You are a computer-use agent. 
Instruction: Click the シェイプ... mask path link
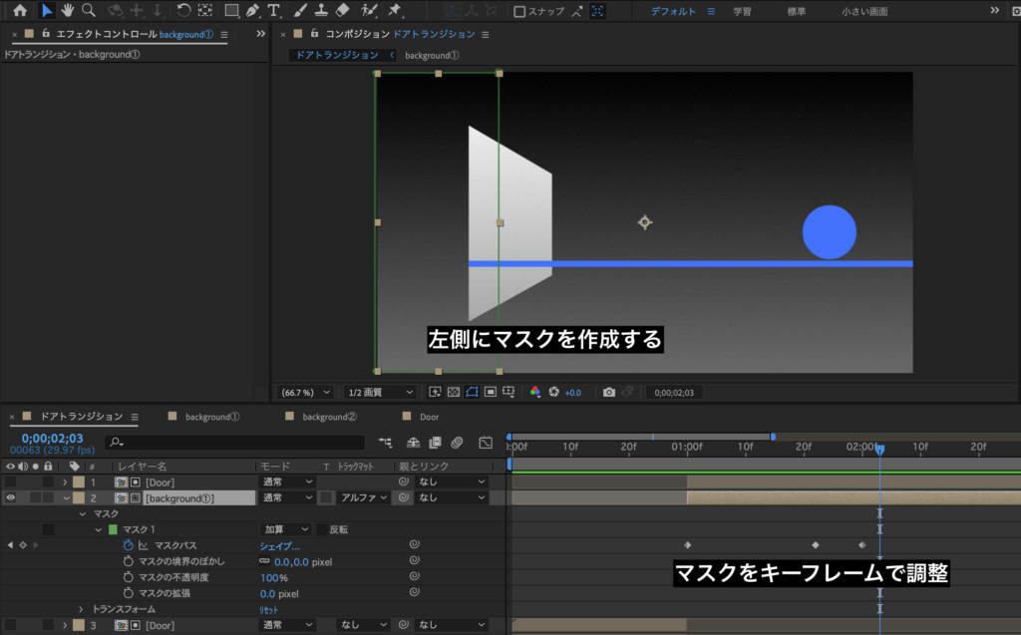coord(279,545)
